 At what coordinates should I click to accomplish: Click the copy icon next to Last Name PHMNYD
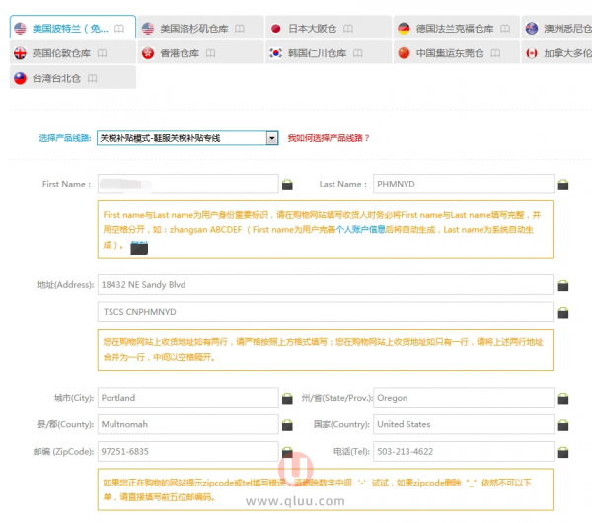[x=563, y=185]
